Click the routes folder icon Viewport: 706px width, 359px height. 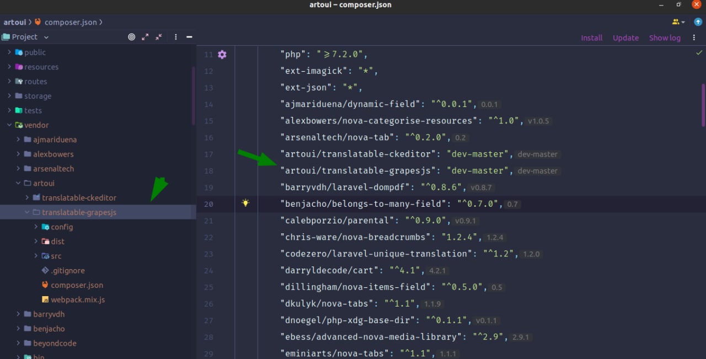(x=19, y=82)
